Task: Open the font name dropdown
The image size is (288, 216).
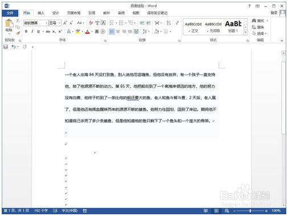Action: click(46, 23)
